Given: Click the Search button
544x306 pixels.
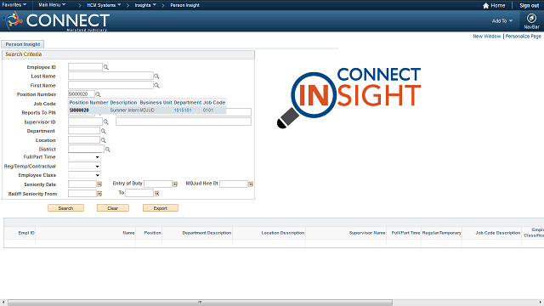Looking at the screenshot, I should tap(65, 208).
